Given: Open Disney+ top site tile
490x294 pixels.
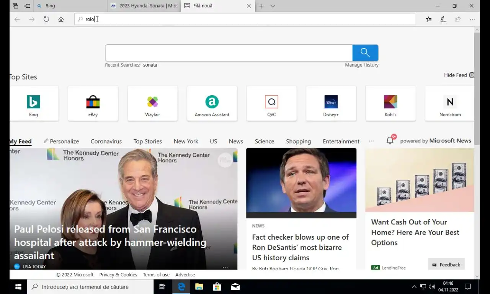Looking at the screenshot, I should point(331,103).
